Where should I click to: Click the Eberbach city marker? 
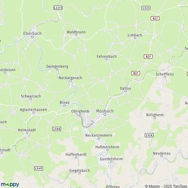32,37
